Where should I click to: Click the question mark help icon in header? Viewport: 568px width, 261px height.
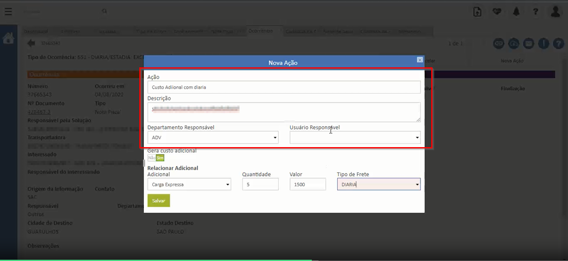[x=536, y=12]
